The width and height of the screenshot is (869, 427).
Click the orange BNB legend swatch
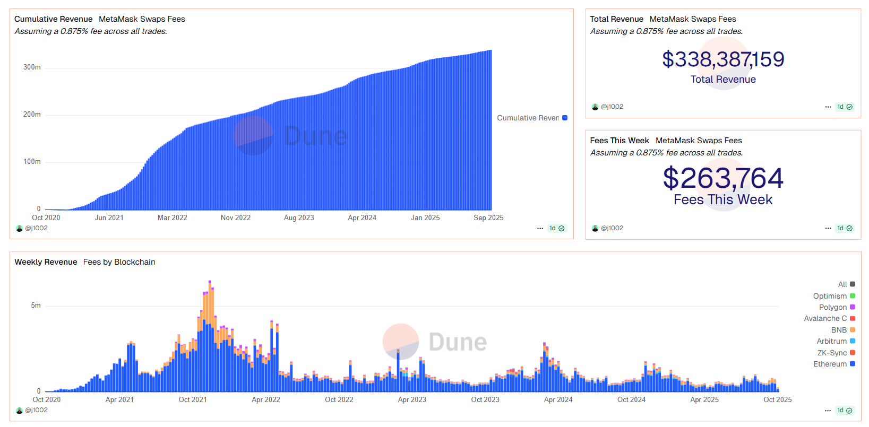(x=853, y=330)
